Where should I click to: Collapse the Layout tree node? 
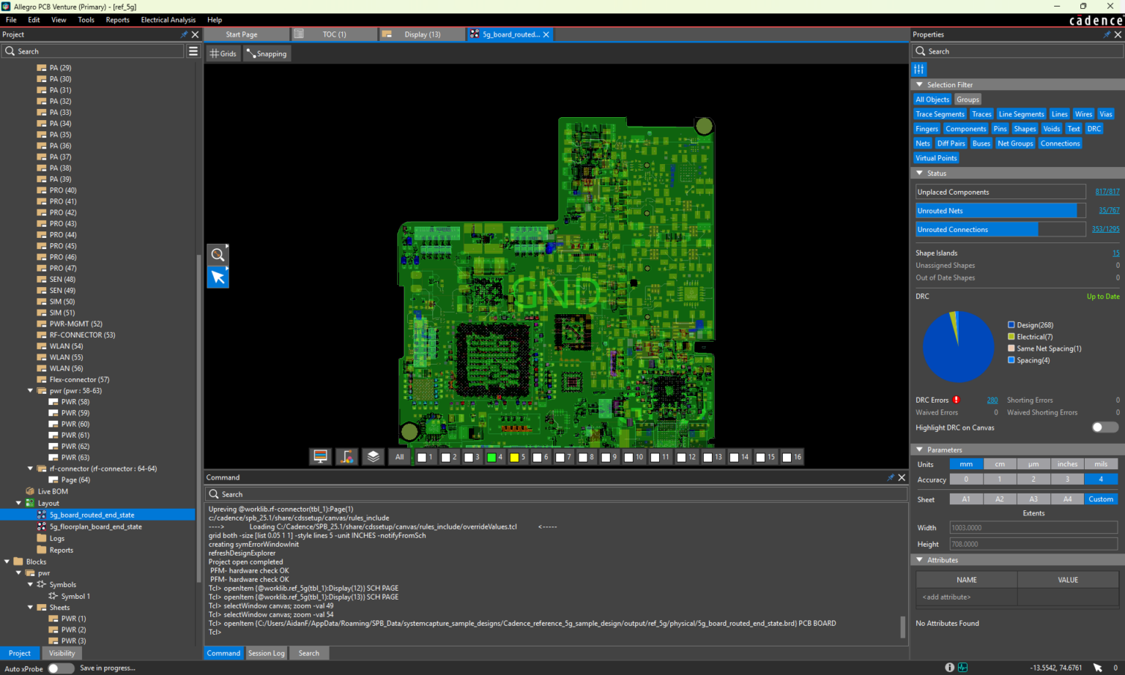(x=19, y=503)
